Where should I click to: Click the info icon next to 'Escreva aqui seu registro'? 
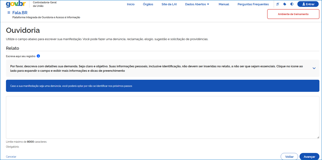[x=38, y=56]
